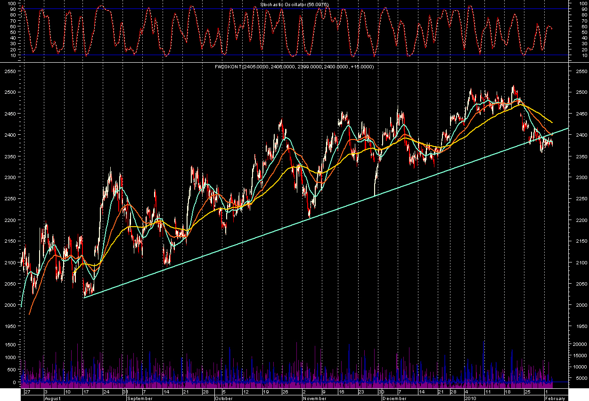589x401 pixels.
Task: Click the price peak candle in late October
Action: (282, 120)
